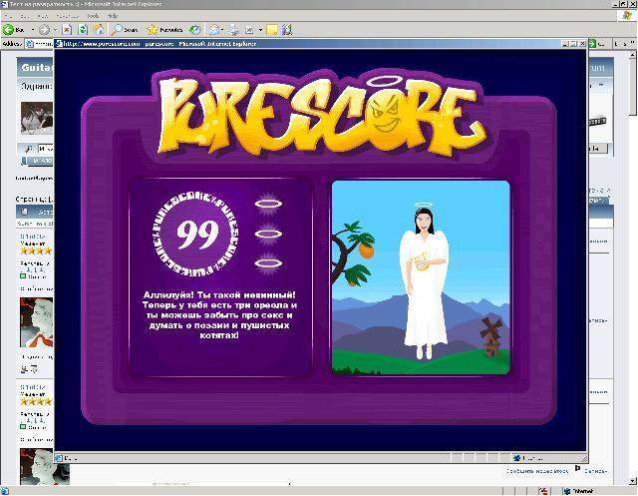Click the 99 score circle
The image size is (638, 496).
(195, 235)
